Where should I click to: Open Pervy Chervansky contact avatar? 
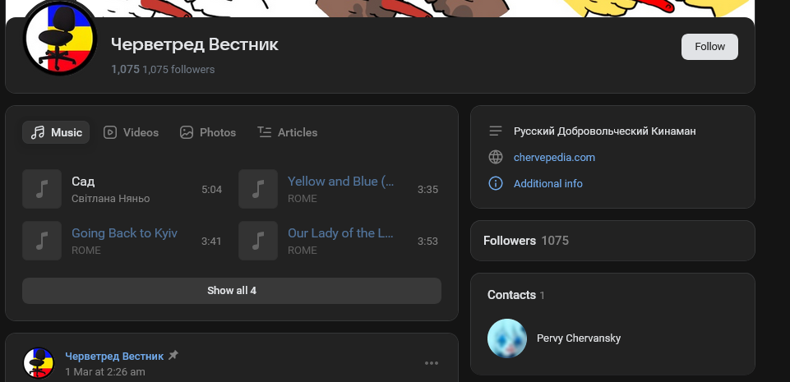tap(507, 338)
